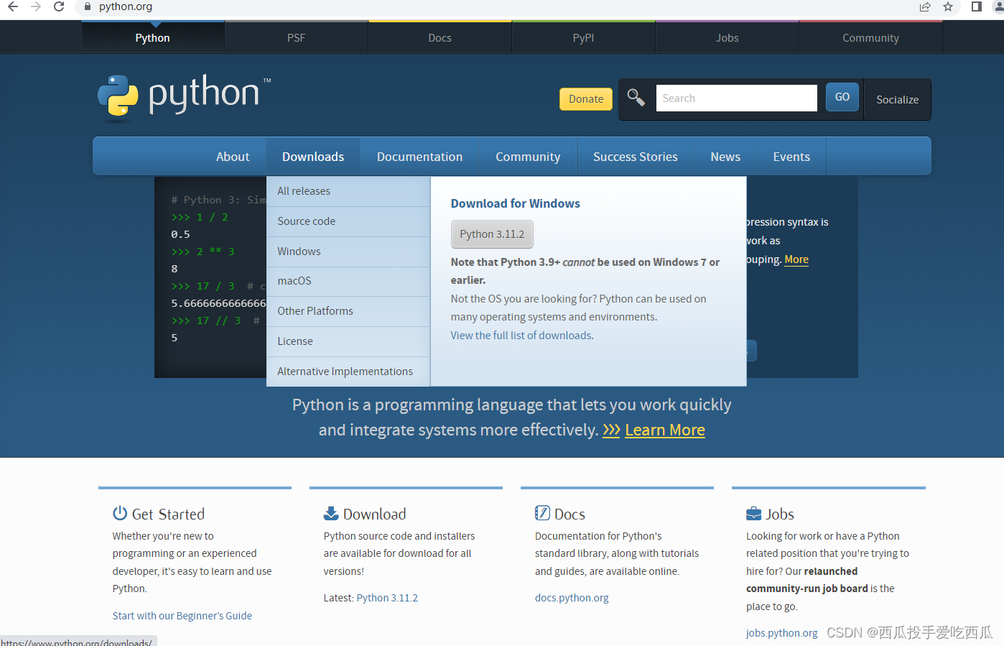Select the Python top tab
The height and width of the screenshot is (646, 1004).
[x=153, y=37]
